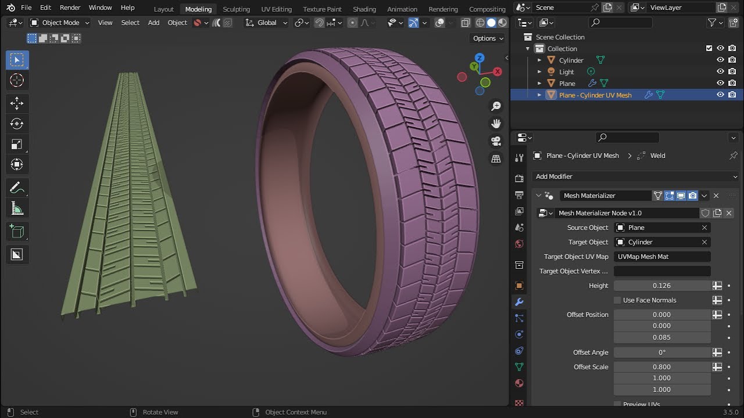Activate the 3D Cursor tool

[x=17, y=81]
